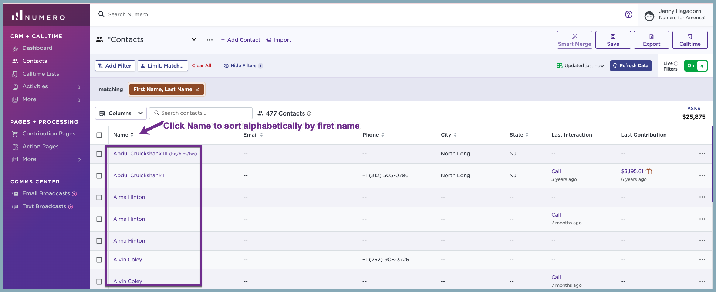
Task: Click the Dashboard chart icon in sidebar
Action: (x=15, y=48)
